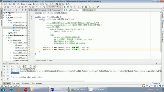The width and height of the screenshot is (164, 92).
Task: Close the Demo02Equals.java tab
Action: pos(81,10)
